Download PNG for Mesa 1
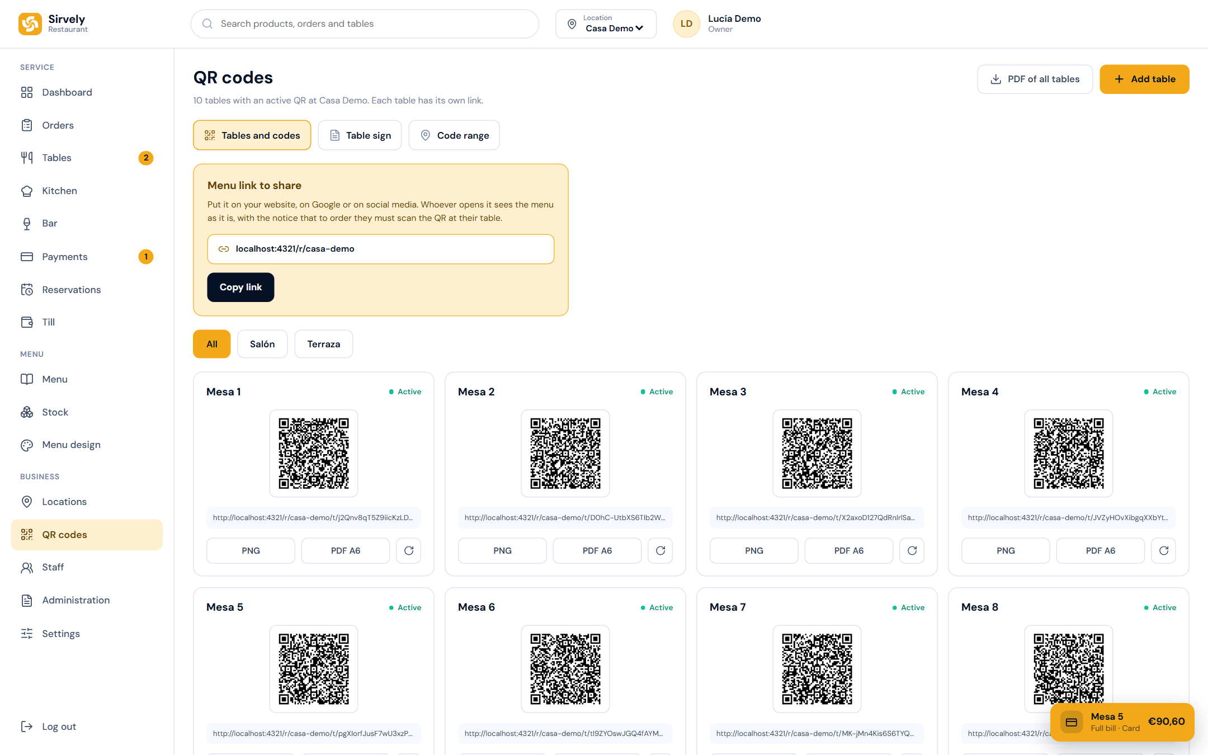 click(x=251, y=551)
